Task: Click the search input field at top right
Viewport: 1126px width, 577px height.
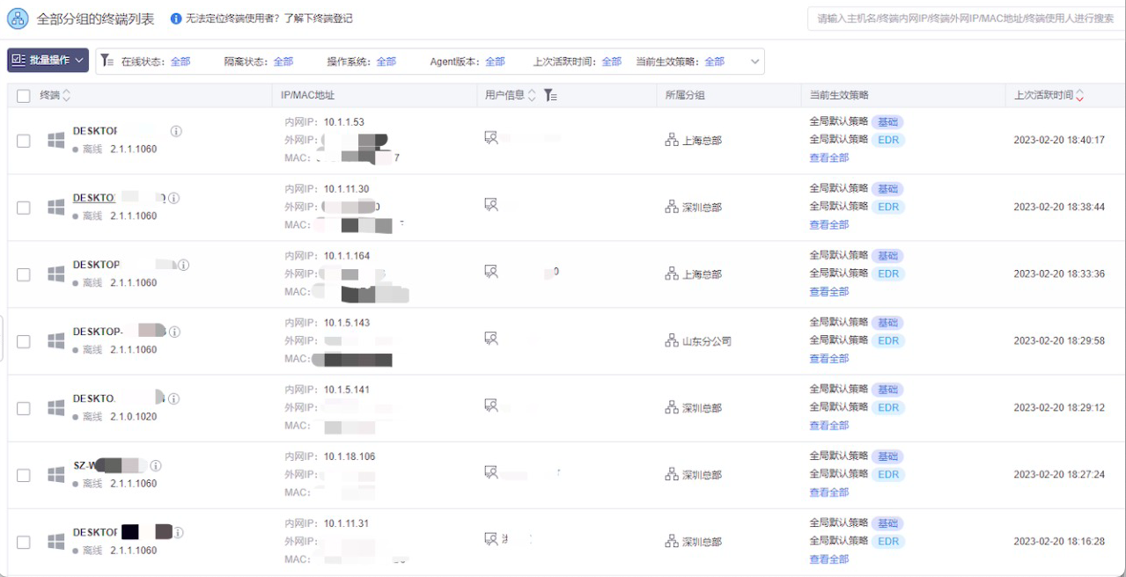Action: pos(962,17)
